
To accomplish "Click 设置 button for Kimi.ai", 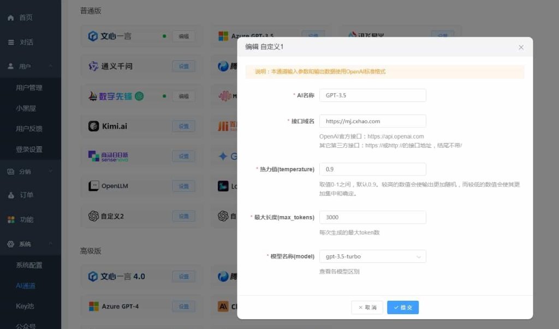I will (x=183, y=126).
